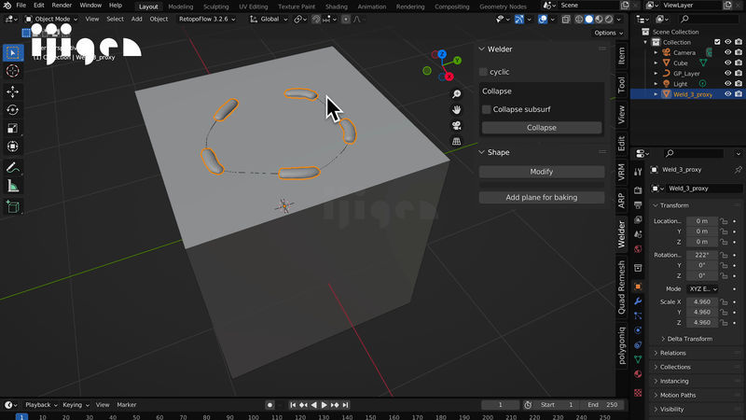Image resolution: width=746 pixels, height=420 pixels.
Task: Expand the Relations section
Action: [672, 353]
